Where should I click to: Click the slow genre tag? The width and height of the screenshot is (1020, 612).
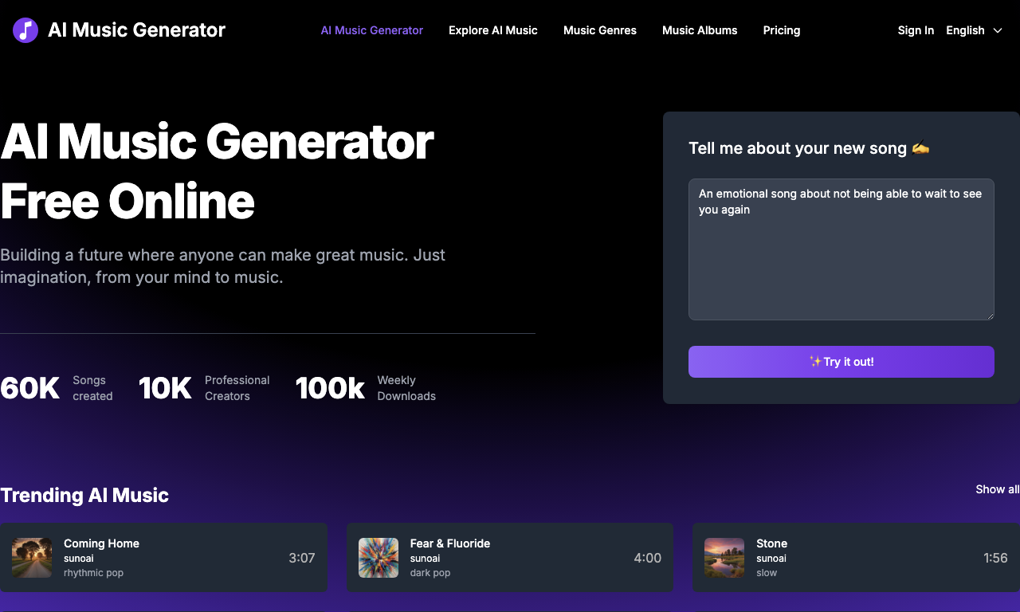coord(767,573)
